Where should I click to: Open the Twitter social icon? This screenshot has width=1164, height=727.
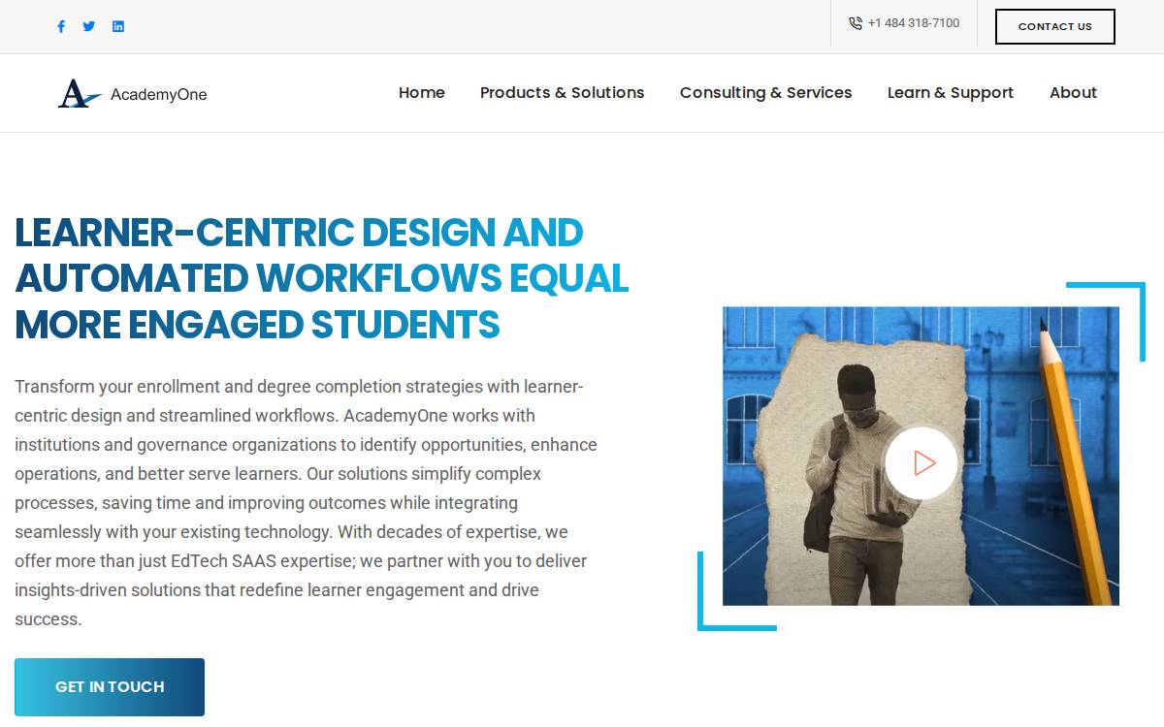point(89,26)
